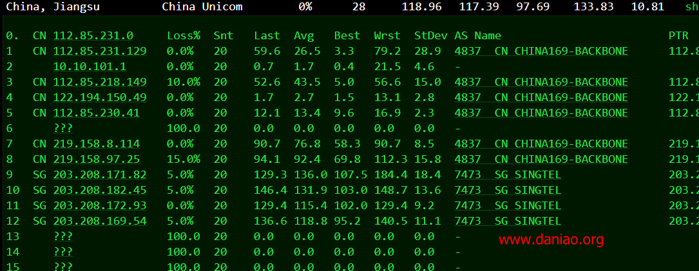The height and width of the screenshot is (271, 699).
Task: Open hop 4 address 122.194.150.49
Action: pyautogui.click(x=99, y=98)
